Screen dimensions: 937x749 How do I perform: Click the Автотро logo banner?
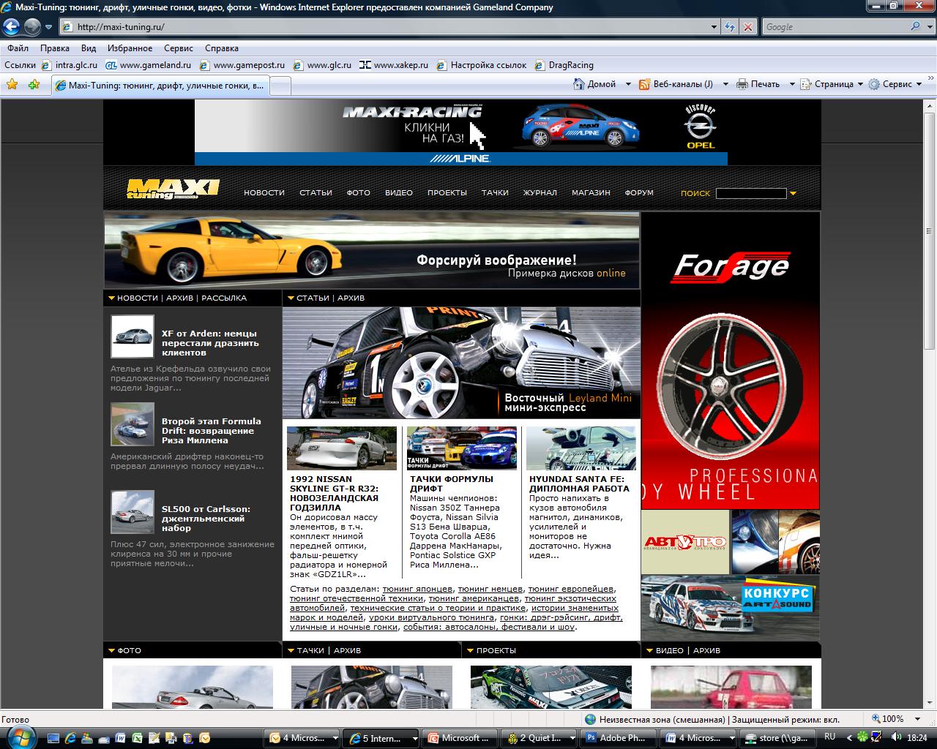pos(685,542)
